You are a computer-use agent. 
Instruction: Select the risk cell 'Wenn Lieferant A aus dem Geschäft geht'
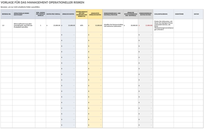(x=24, y=26)
